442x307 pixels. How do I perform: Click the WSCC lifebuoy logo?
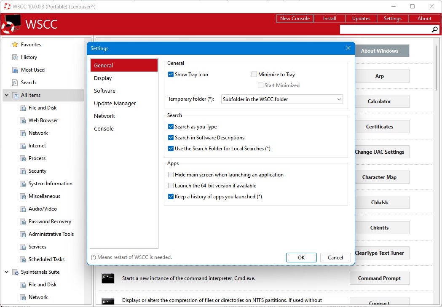(11, 24)
